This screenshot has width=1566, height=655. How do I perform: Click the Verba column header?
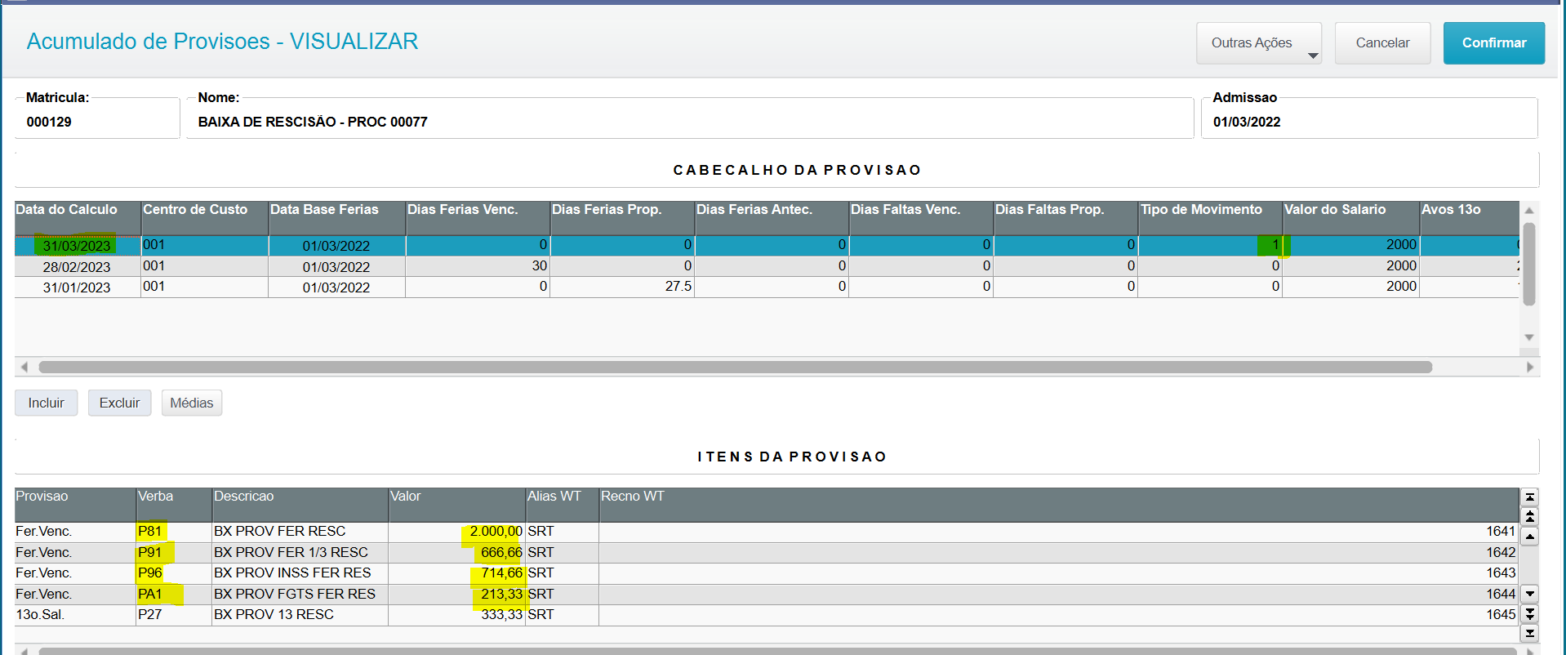pos(174,505)
